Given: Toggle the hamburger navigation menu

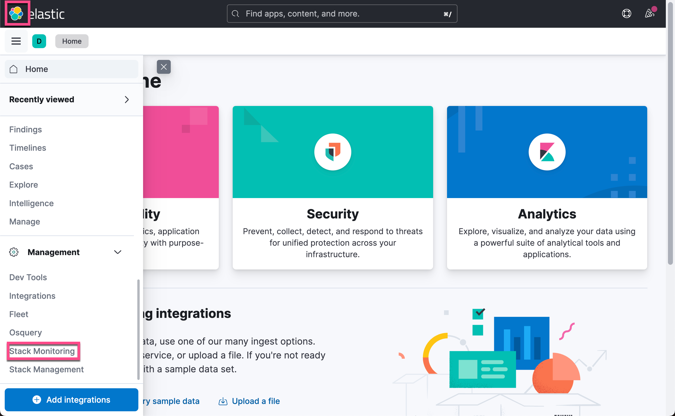Looking at the screenshot, I should point(16,41).
